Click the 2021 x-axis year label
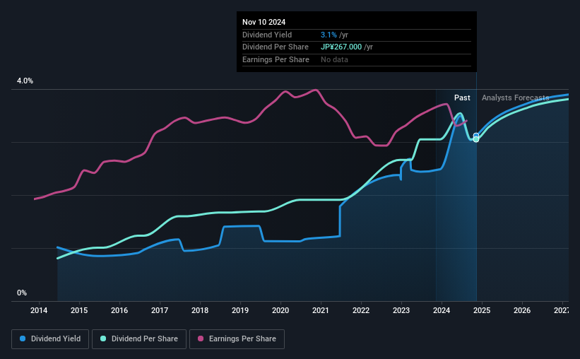 tap(321, 310)
